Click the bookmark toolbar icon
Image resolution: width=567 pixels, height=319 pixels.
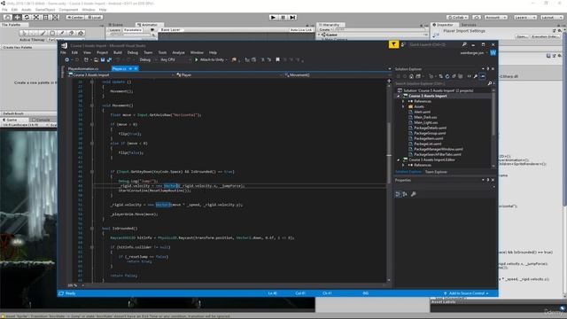[x=277, y=59]
